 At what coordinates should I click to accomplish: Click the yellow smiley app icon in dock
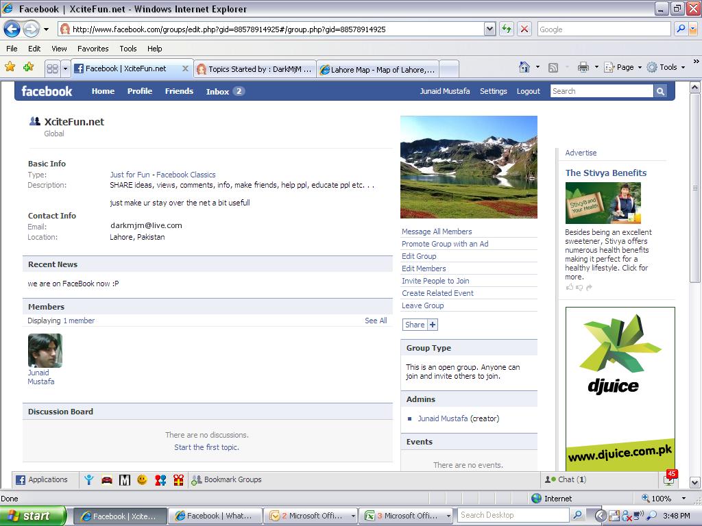(143, 480)
